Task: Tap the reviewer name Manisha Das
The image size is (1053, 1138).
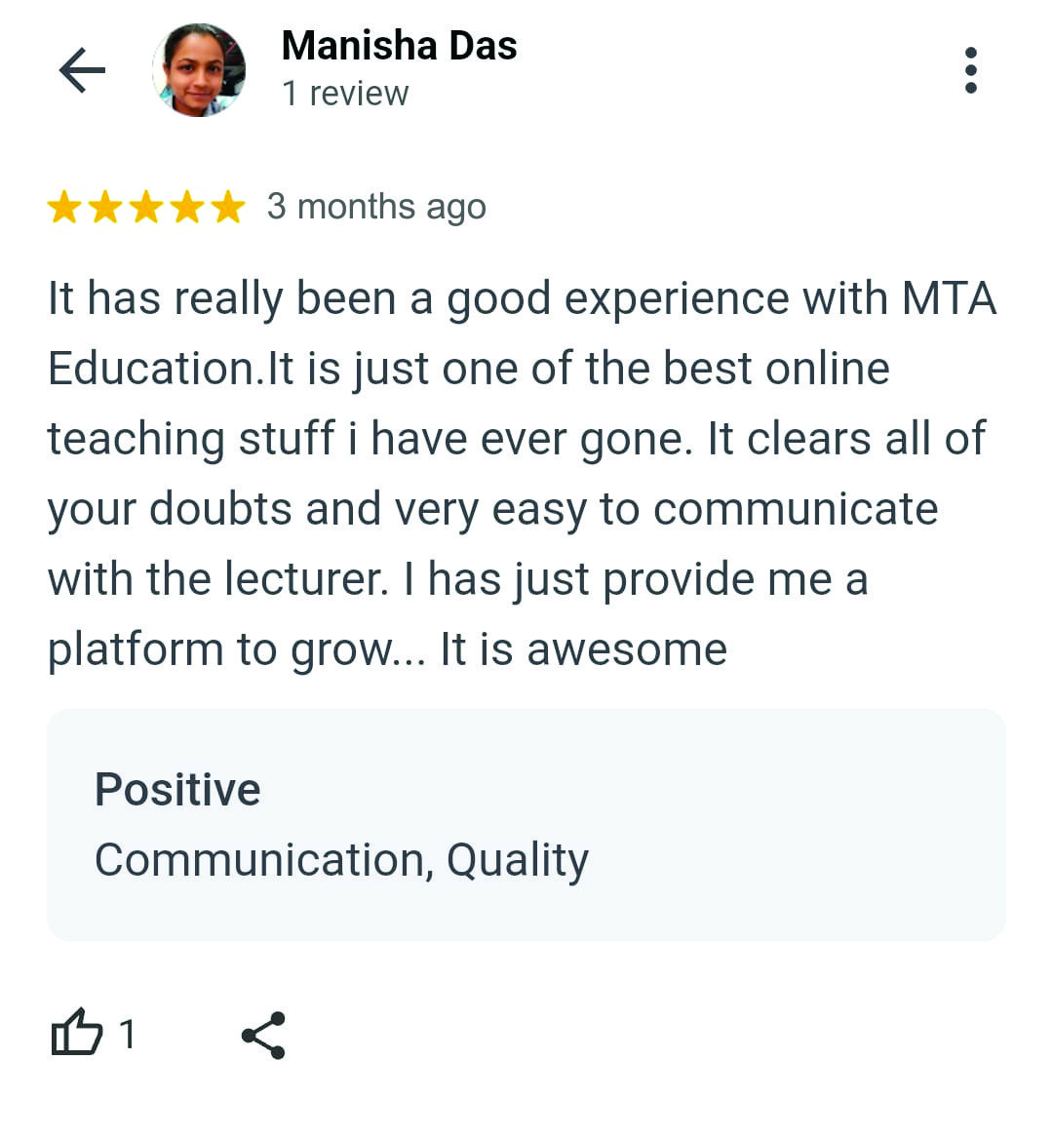Action: tap(399, 46)
